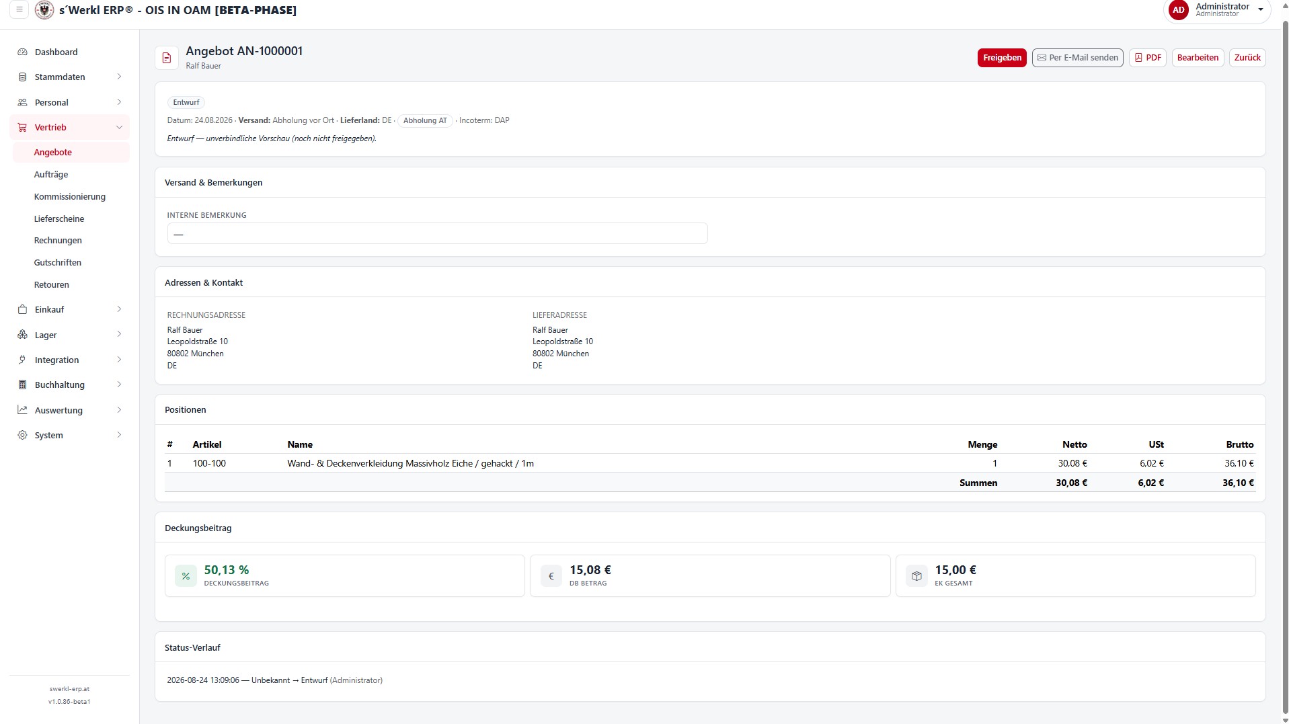The image size is (1289, 724).
Task: Open Retouren in the sidebar
Action: (52, 285)
